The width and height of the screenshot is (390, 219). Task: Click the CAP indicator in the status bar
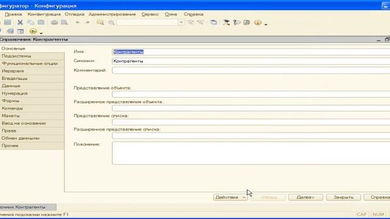[361, 214]
